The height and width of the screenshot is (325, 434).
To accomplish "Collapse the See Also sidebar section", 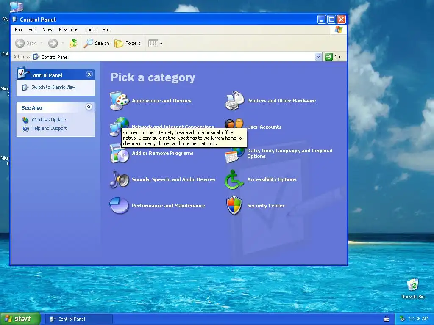I will 89,107.
